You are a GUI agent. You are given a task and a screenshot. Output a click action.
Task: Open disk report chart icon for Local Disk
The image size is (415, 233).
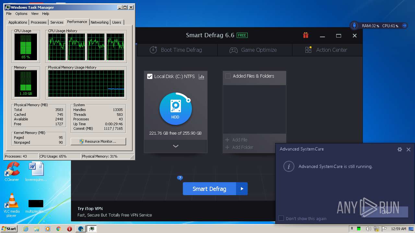(201, 77)
